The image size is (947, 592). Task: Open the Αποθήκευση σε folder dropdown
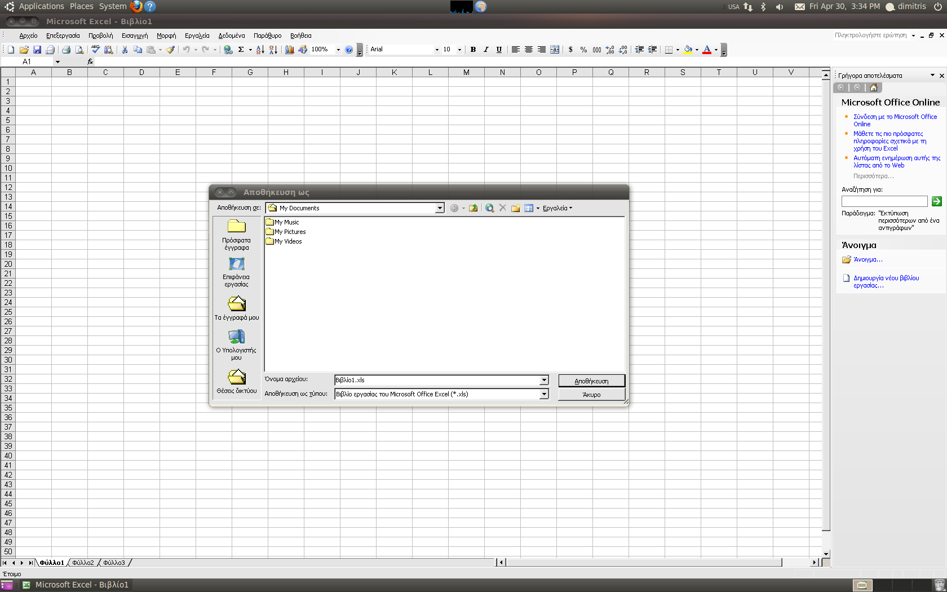click(440, 208)
